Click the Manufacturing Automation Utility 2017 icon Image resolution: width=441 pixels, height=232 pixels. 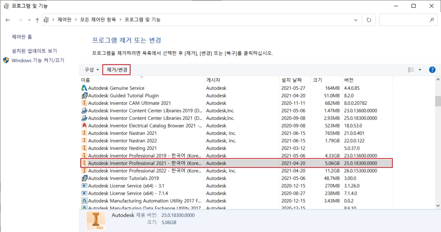[84, 201]
